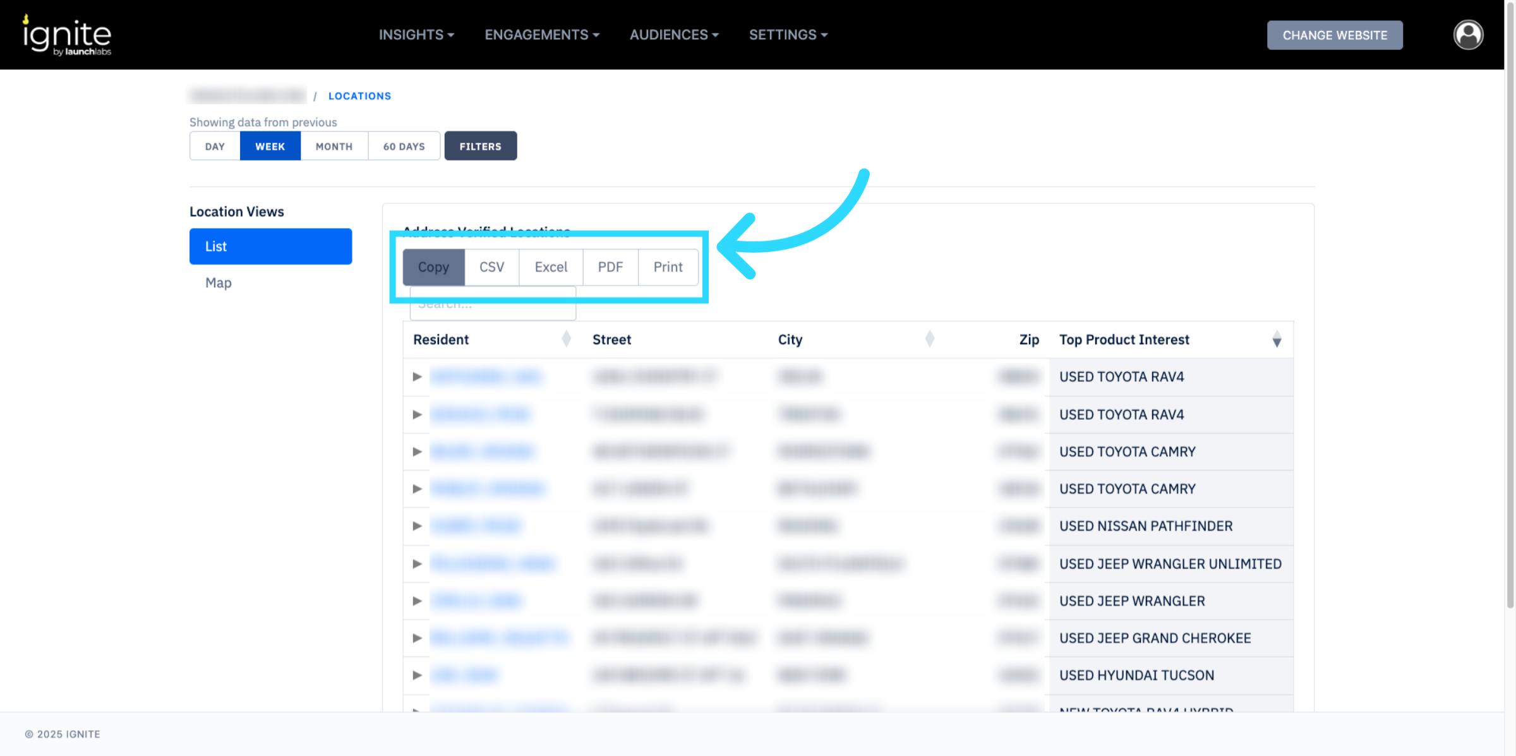Select the Day time range
1516x756 pixels.
point(215,146)
